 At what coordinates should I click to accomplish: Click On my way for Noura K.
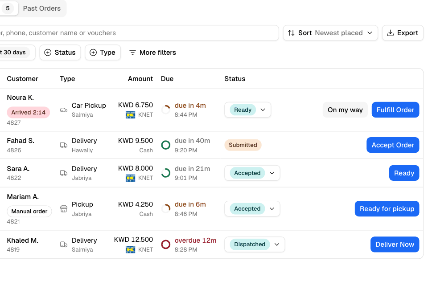click(345, 110)
